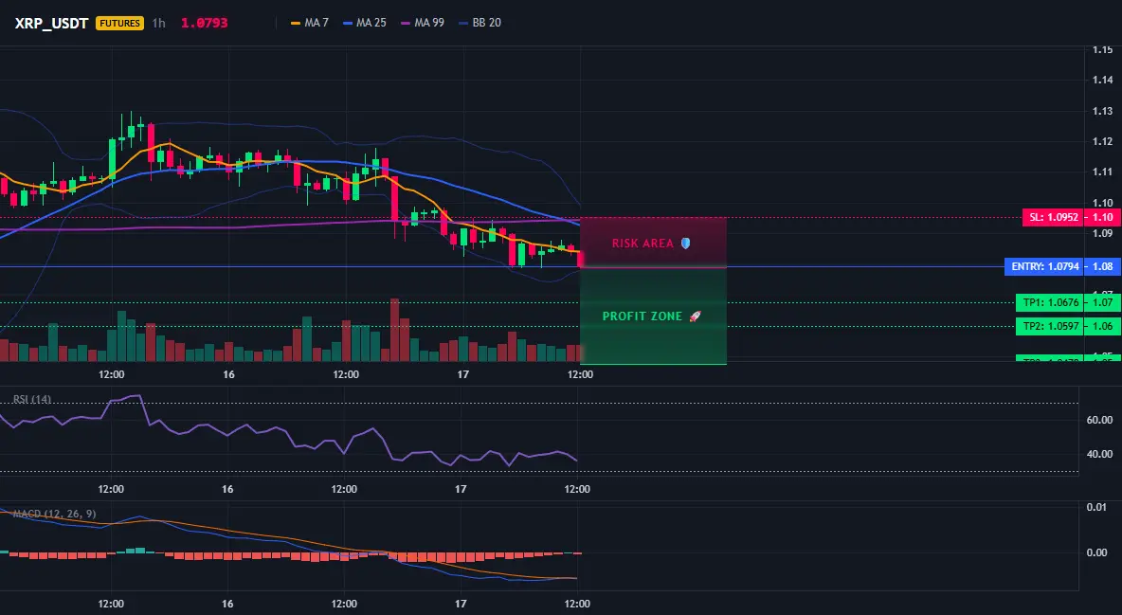The image size is (1122, 615).
Task: Select the ENTRY: 1.0794 price label
Action: 1044,266
